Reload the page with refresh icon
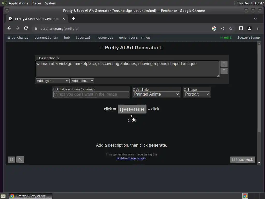The width and height of the screenshot is (265, 199). 26,29
